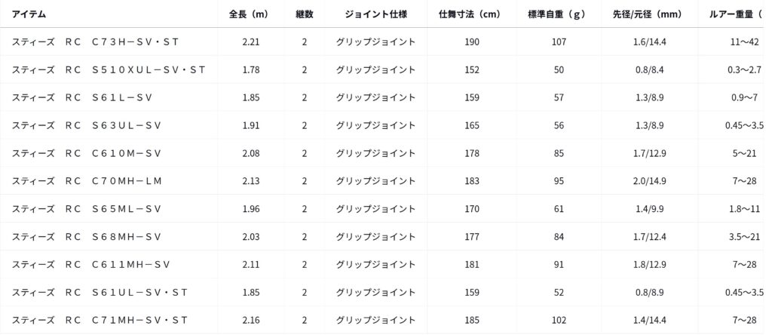Screen dimensions: 772x335
Task: Select the スティーズ RC C70MH-LM row
Action: tap(87, 181)
